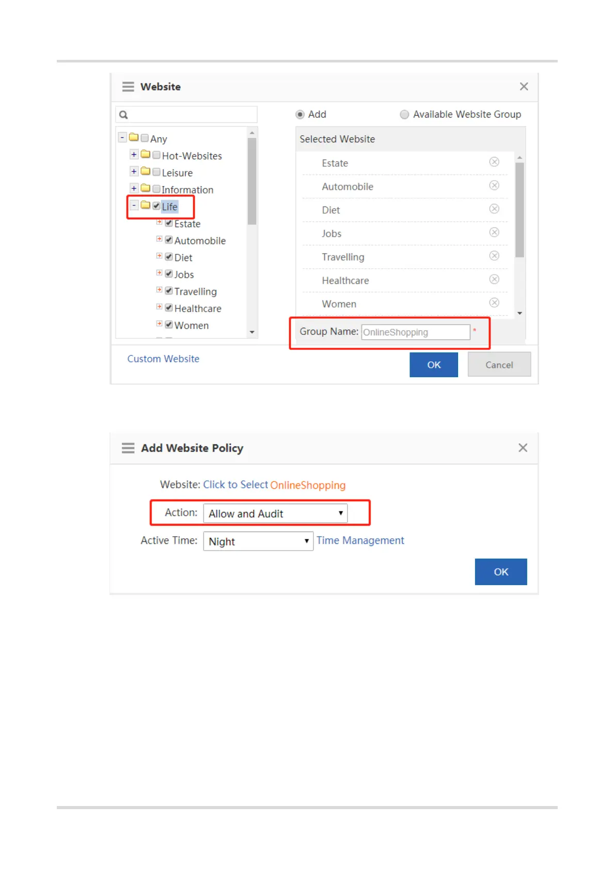Viewport: 615px width, 869px height.
Task: Open the Time Management link
Action: coord(360,540)
